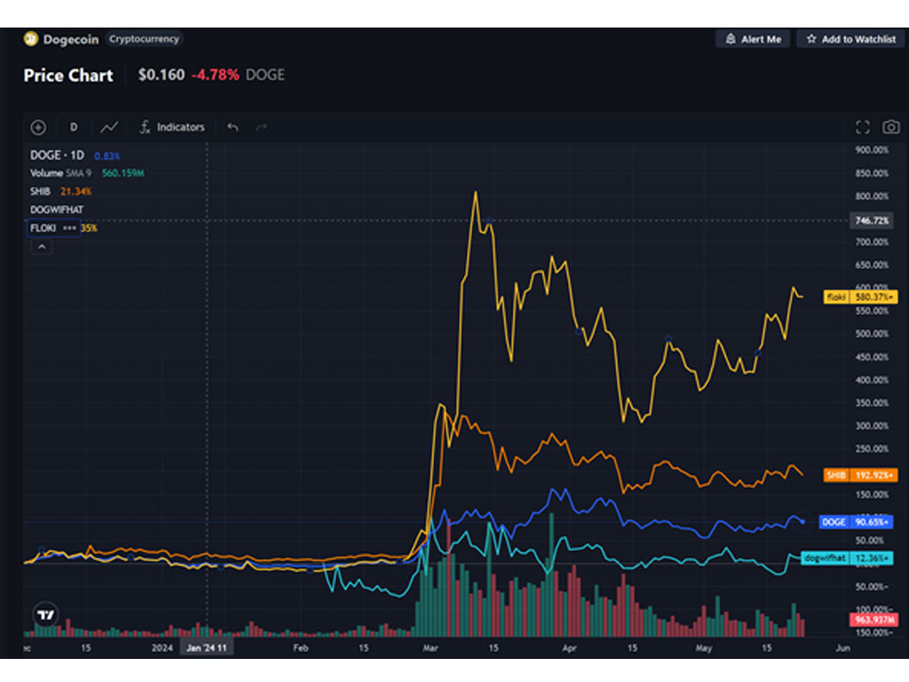The height and width of the screenshot is (682, 909).
Task: Click the 746.72% crosshair axis label
Action: point(872,220)
